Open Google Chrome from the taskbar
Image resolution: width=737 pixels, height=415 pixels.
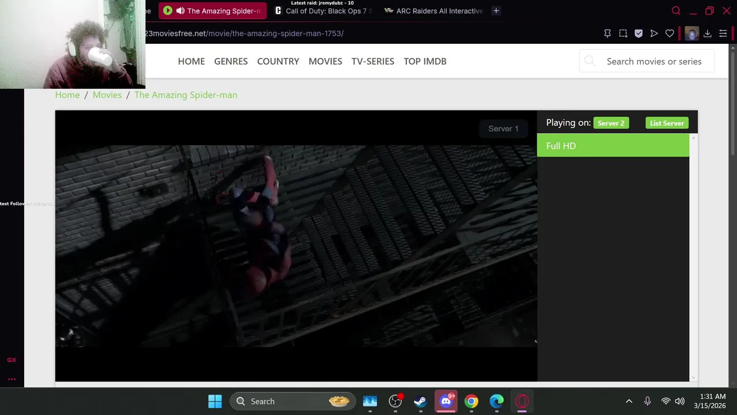[471, 401]
